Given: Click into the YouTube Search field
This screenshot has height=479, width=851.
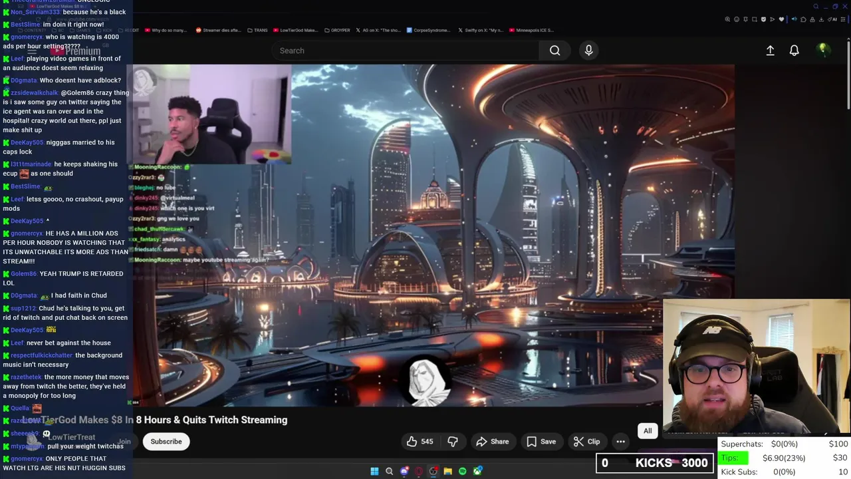Looking at the screenshot, I should point(406,51).
